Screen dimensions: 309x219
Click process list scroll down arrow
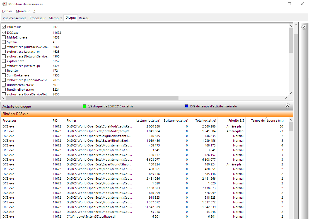291,93
